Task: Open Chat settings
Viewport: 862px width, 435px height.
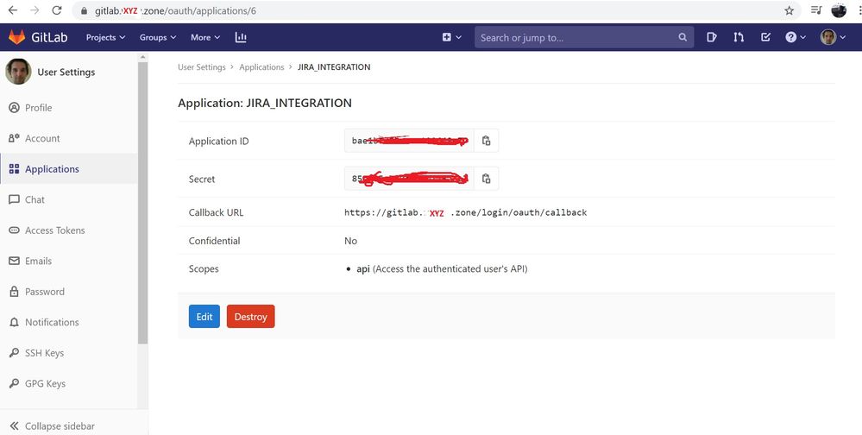Action: pos(35,199)
